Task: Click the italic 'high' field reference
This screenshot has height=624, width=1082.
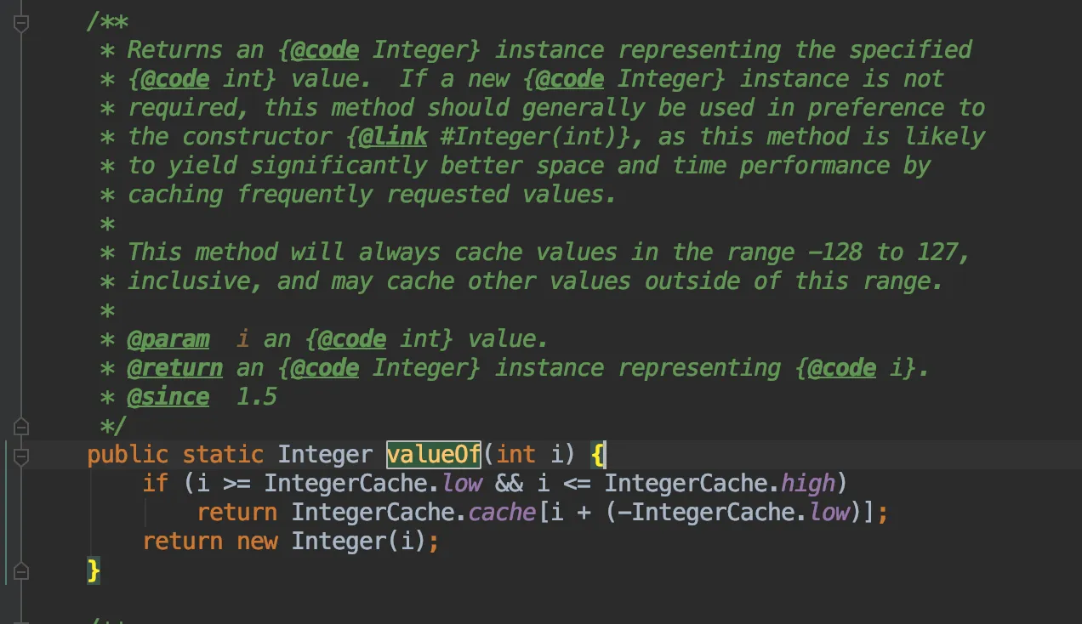Action: (807, 484)
